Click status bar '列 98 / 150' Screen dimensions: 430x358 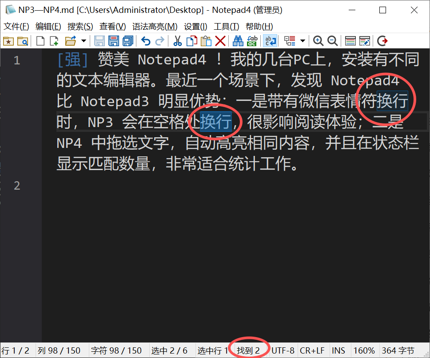point(59,350)
